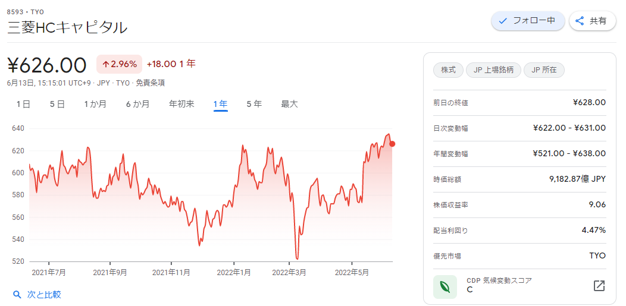Click the 三菱HCキャピタル company title
Screen dimensions: 626x306
click(x=67, y=27)
